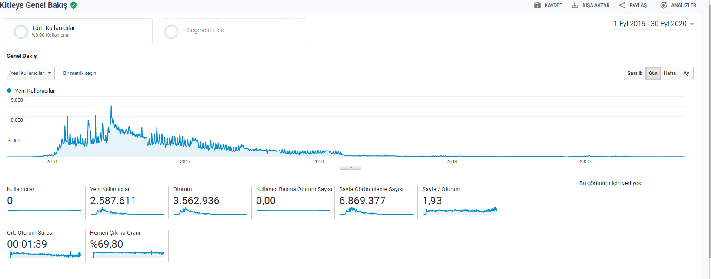711x279 pixels.
Task: Click the Sayfa / Oturum metric card
Action: coord(459,202)
